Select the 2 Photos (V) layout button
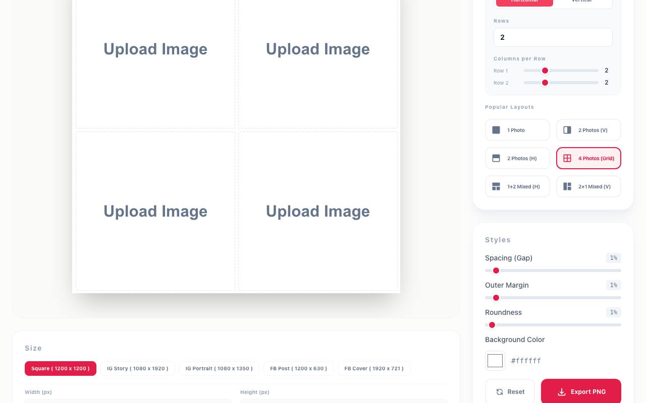 click(588, 130)
